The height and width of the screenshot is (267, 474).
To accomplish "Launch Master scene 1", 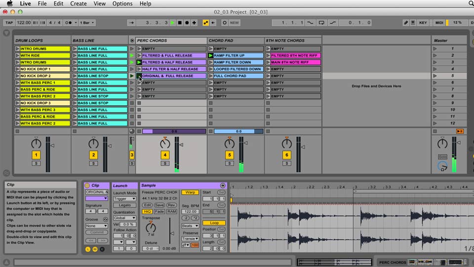I will coord(435,49).
